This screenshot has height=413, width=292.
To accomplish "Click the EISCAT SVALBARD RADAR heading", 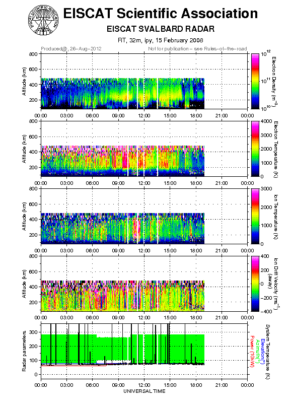I will [x=161, y=29].
